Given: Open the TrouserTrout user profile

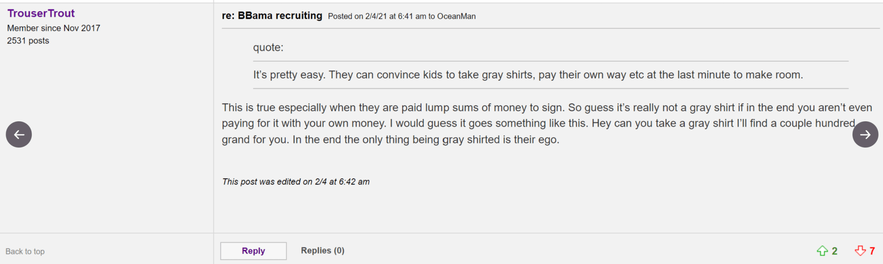Looking at the screenshot, I should [41, 14].
